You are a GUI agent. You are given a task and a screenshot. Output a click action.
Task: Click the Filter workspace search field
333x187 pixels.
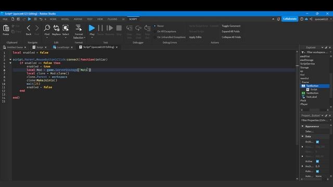tap(317, 52)
